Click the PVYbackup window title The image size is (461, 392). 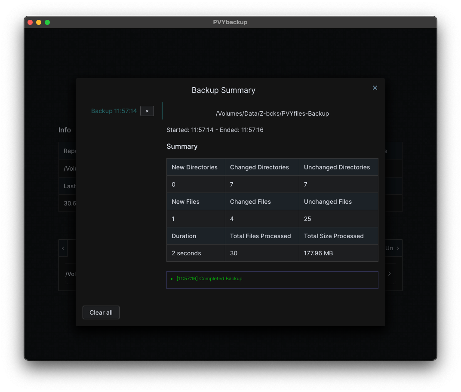[x=230, y=22]
